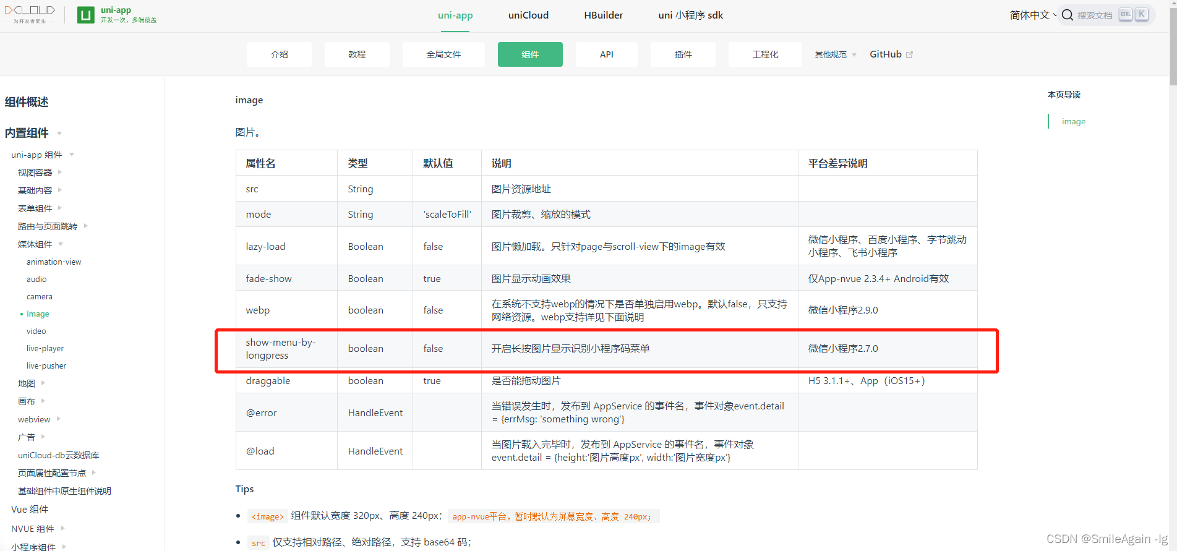Click the 'mode' attribute cell
The width and height of the screenshot is (1177, 551).
(x=286, y=215)
